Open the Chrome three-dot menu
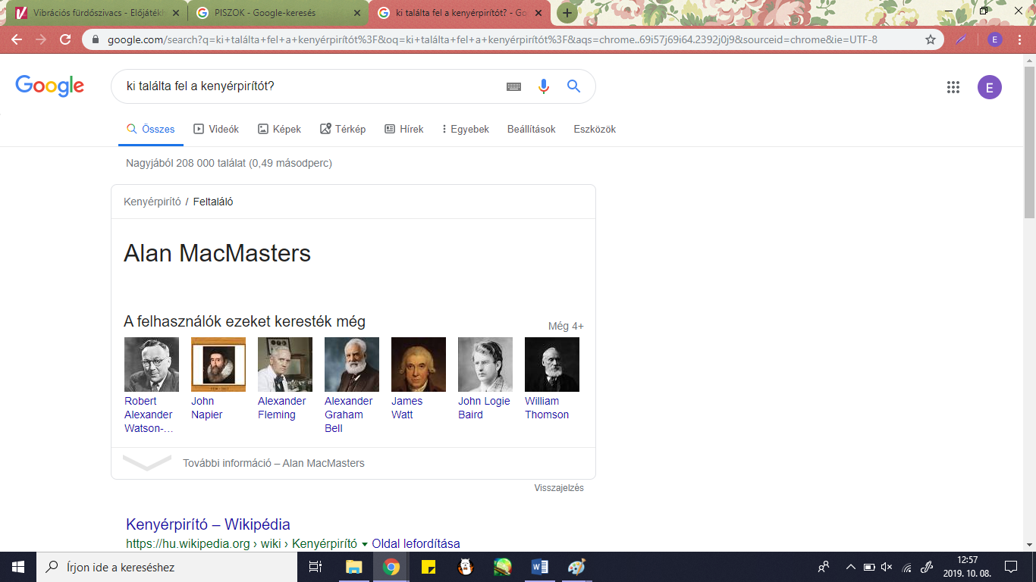This screenshot has height=582, width=1036. tap(1021, 39)
